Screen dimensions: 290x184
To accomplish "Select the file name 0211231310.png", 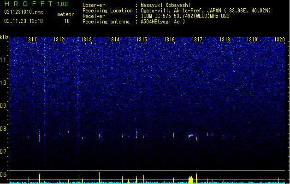I will pos(24,12).
